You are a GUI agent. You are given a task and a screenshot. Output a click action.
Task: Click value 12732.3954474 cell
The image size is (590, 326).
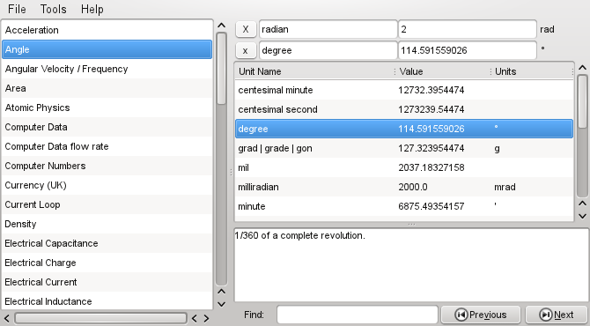click(x=431, y=90)
